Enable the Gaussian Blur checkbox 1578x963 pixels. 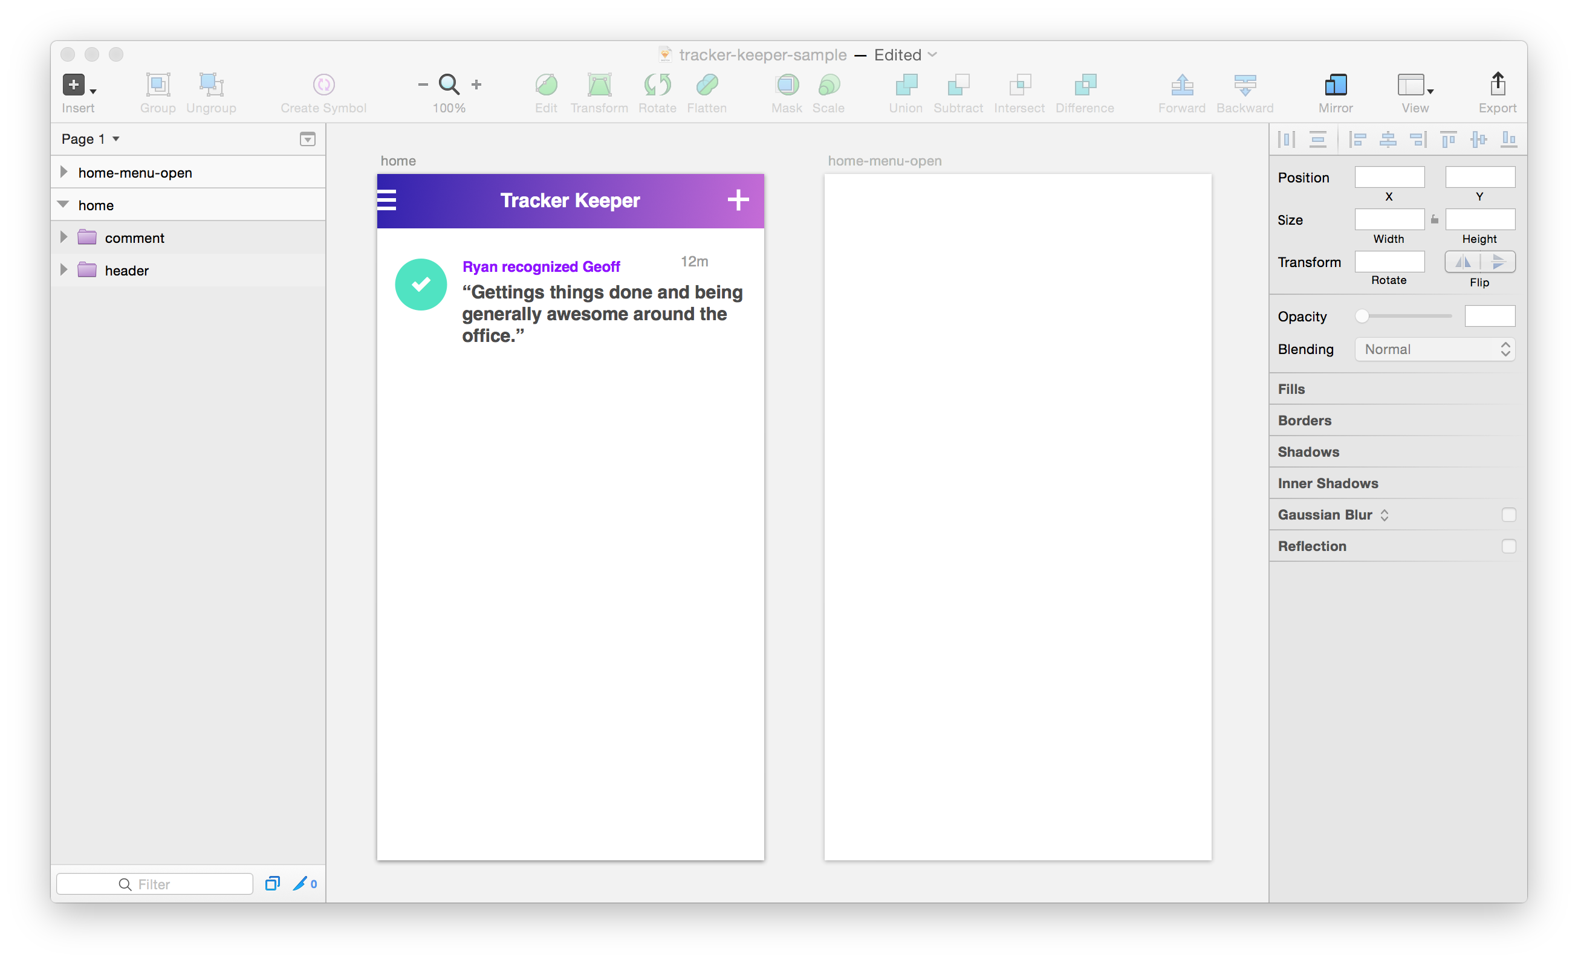[1508, 515]
